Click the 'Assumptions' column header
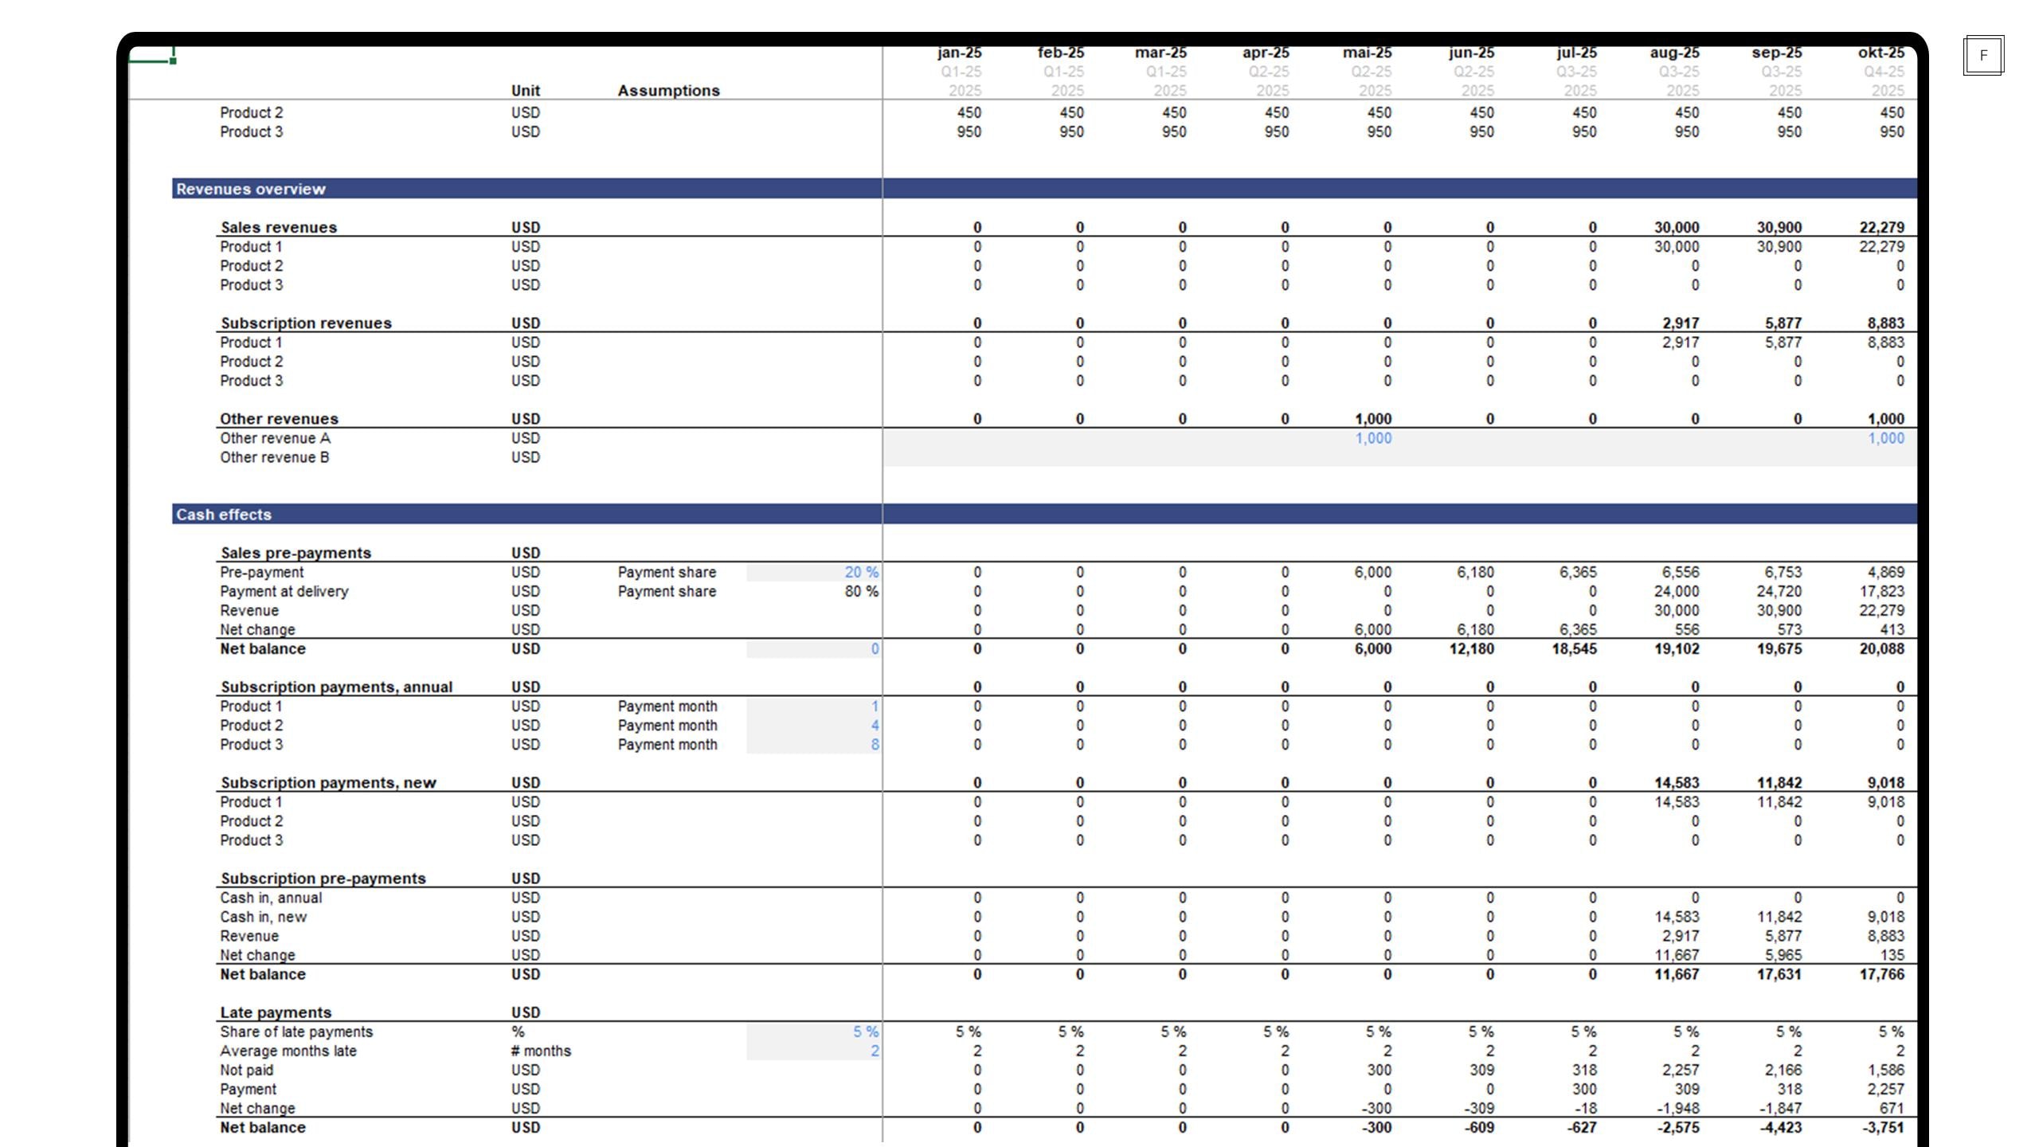Viewport: 2039px width, 1147px height. (668, 91)
